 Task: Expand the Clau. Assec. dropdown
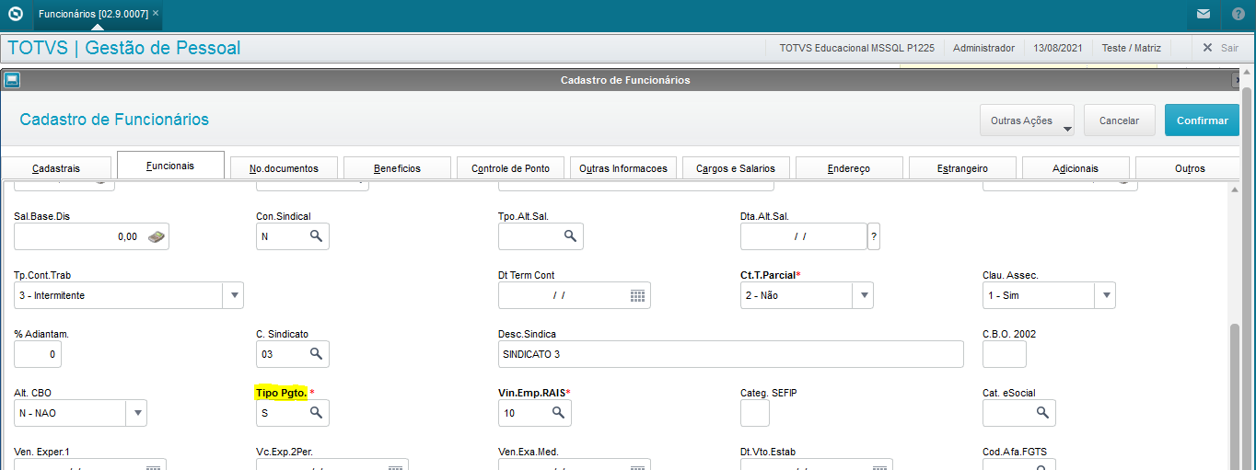tap(1105, 295)
